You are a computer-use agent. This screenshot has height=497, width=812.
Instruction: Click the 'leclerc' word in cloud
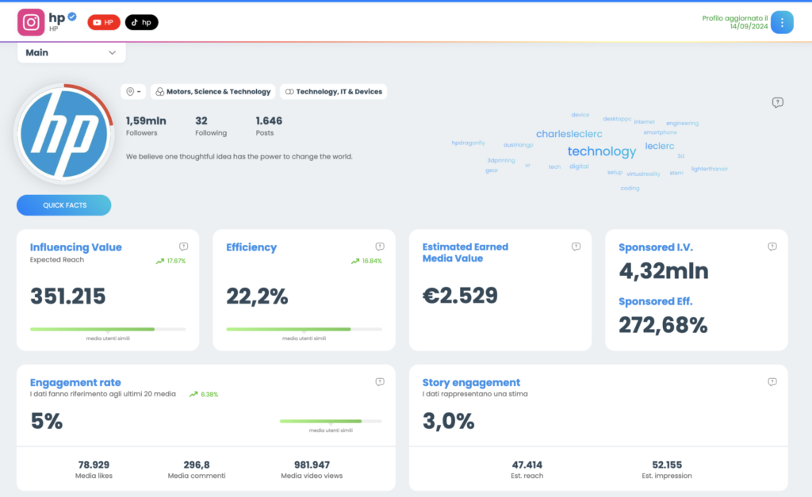660,146
